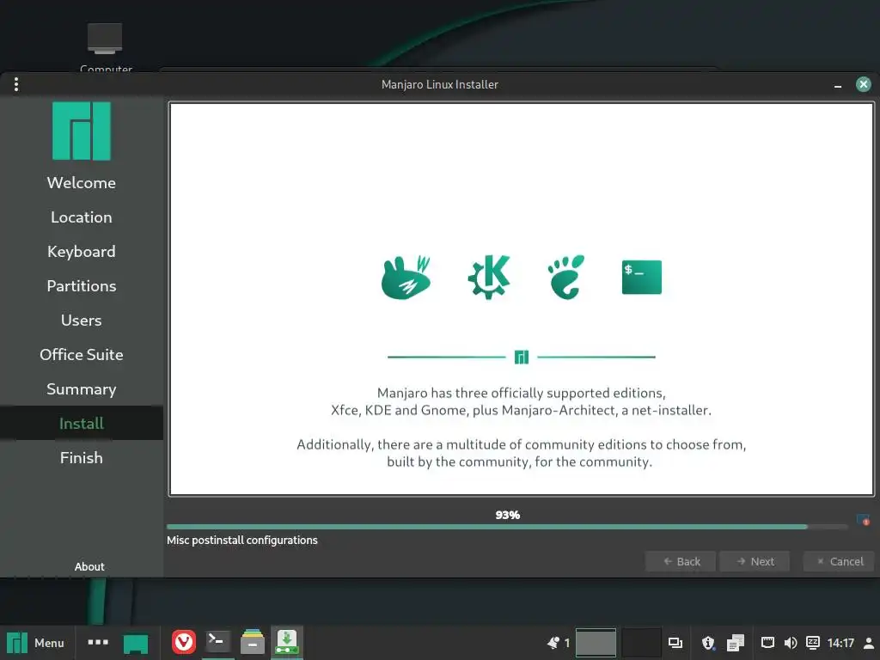Click the Manjaro logo in the installer sidebar

click(82, 131)
